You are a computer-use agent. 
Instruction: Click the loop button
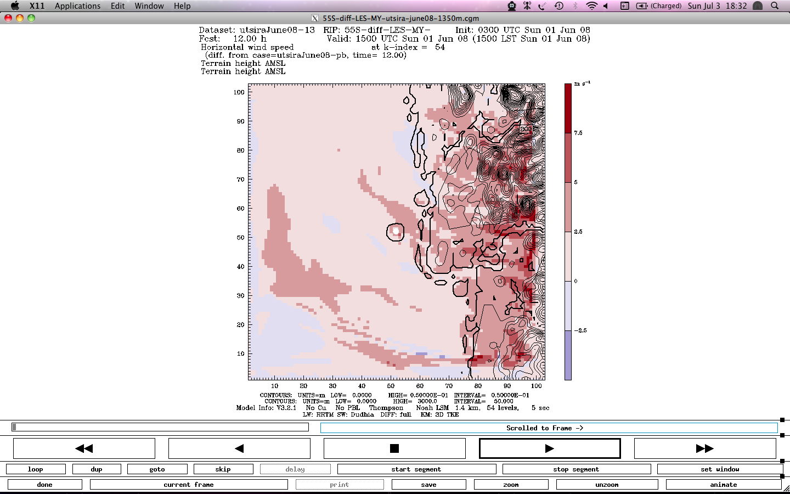[36, 469]
